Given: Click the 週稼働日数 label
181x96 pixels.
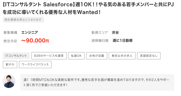Looking at the screenshot, I should (100, 41).
